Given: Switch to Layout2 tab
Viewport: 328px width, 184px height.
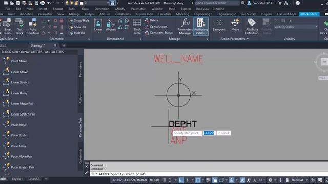Looking at the screenshot, I should 33,179.
